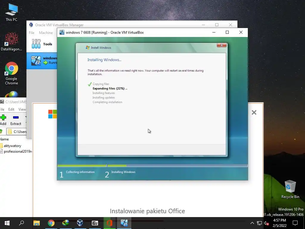The width and height of the screenshot is (305, 229).
Task: Close the Office installer with the X
Action: click(254, 112)
